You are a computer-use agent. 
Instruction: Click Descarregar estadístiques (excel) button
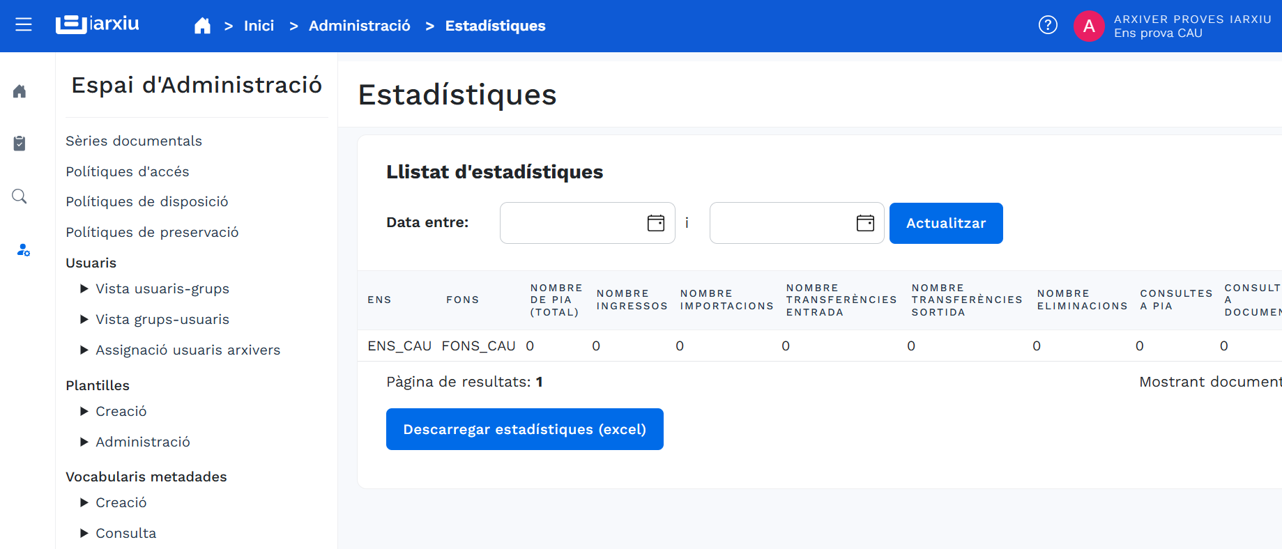524,429
